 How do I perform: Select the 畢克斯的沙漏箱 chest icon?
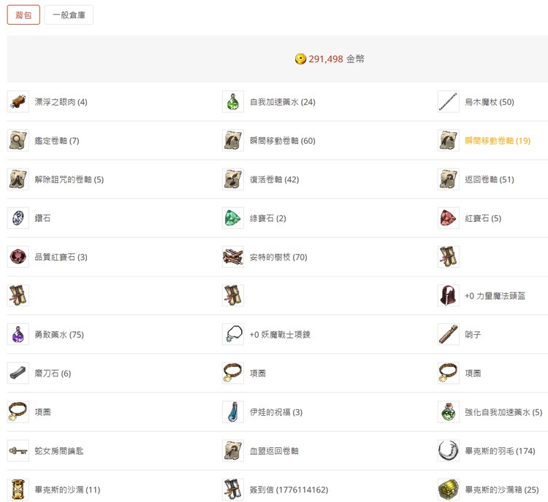[448, 490]
